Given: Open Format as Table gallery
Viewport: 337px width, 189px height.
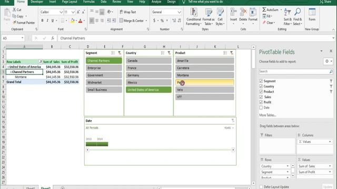Looking at the screenshot, I should point(209,17).
